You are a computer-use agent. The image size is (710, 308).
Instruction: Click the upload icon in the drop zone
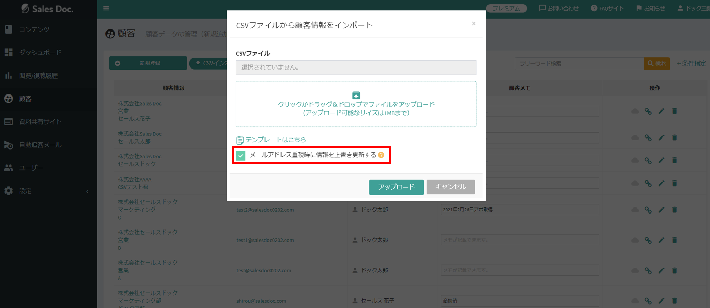tap(356, 95)
